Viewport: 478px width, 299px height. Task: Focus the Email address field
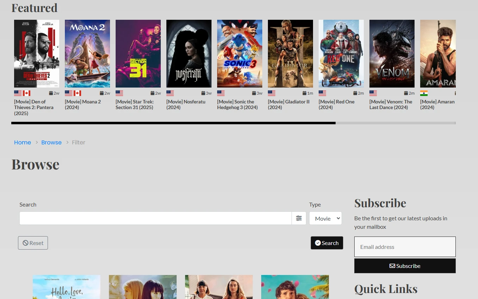tap(405, 247)
